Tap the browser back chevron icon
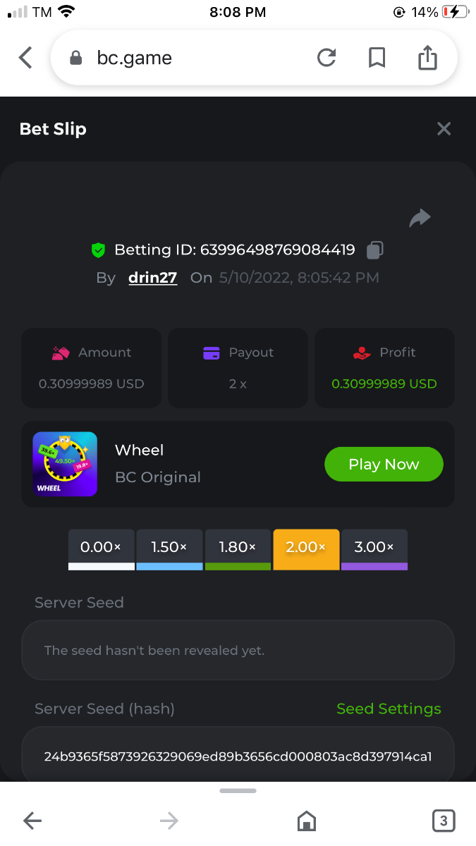This screenshot has width=476, height=846. click(x=25, y=58)
